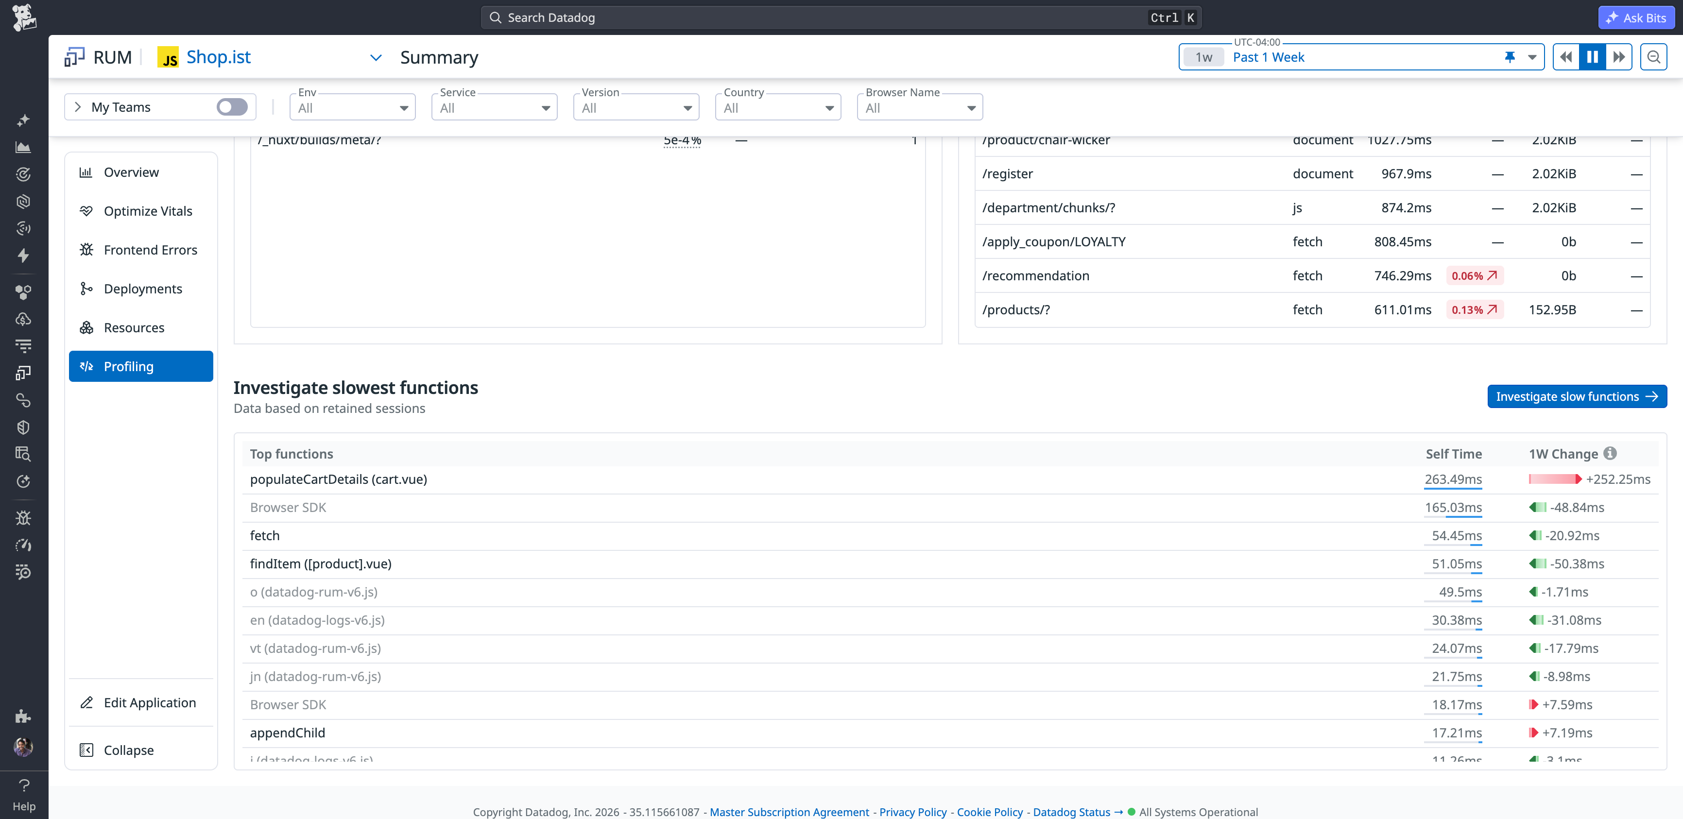Image resolution: width=1683 pixels, height=819 pixels.
Task: Open the time range dropdown arrow
Action: click(x=1532, y=57)
